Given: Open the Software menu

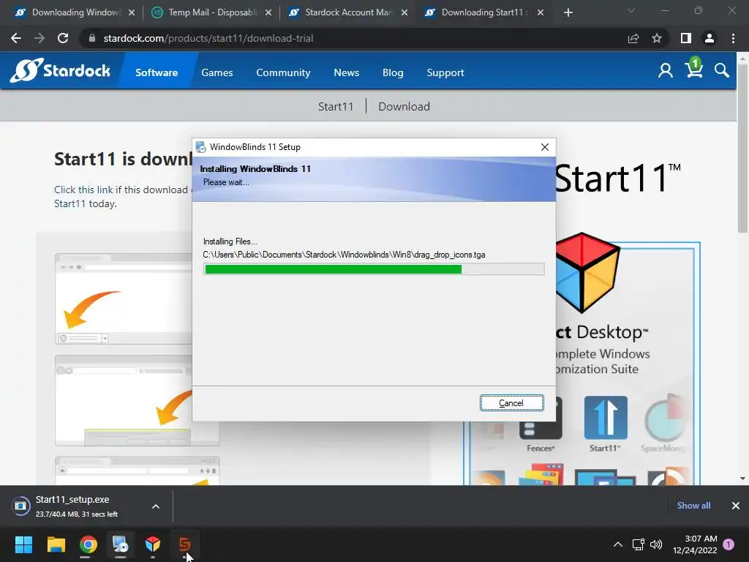Looking at the screenshot, I should [x=157, y=72].
